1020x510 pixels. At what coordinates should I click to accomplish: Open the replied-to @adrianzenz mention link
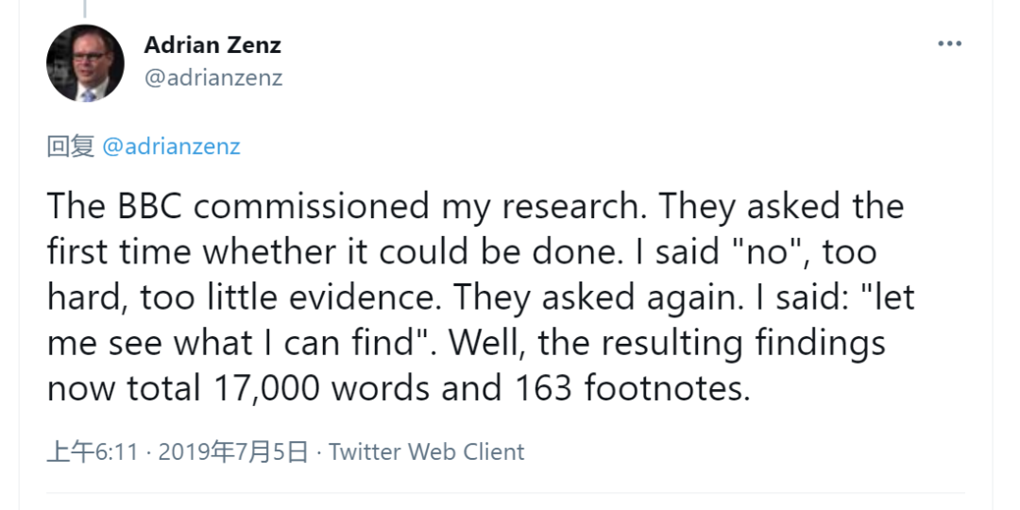tap(170, 146)
